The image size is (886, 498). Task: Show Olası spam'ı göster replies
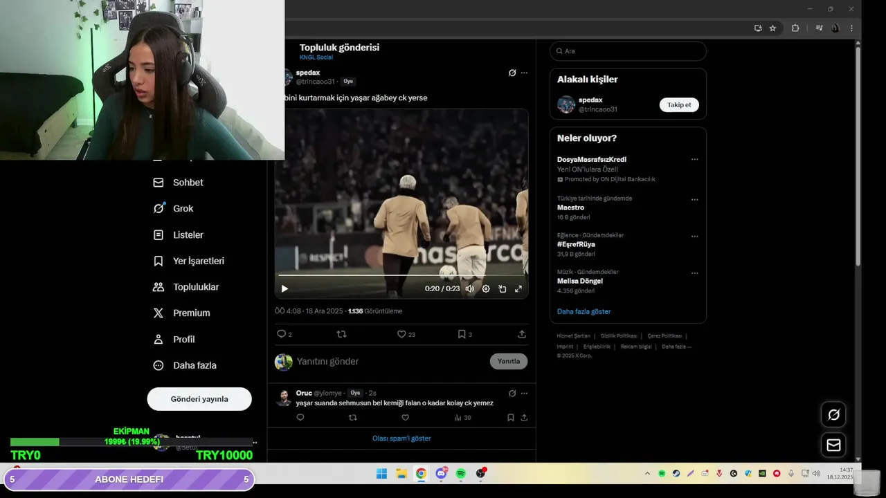coord(401,439)
